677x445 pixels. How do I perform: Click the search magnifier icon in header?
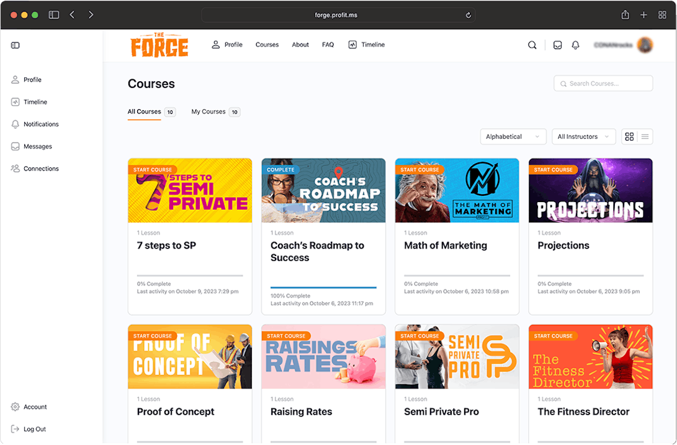532,45
